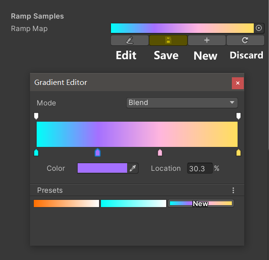269x260 pixels.
Task: Click the New preset gradient button
Action: (x=201, y=203)
